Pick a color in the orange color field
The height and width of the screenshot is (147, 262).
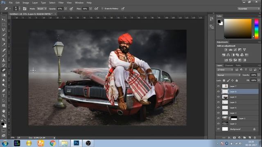pyautogui.click(x=238, y=29)
